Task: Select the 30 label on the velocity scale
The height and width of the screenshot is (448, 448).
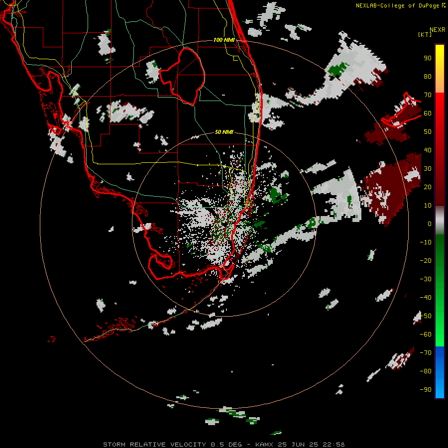Action: [x=428, y=169]
